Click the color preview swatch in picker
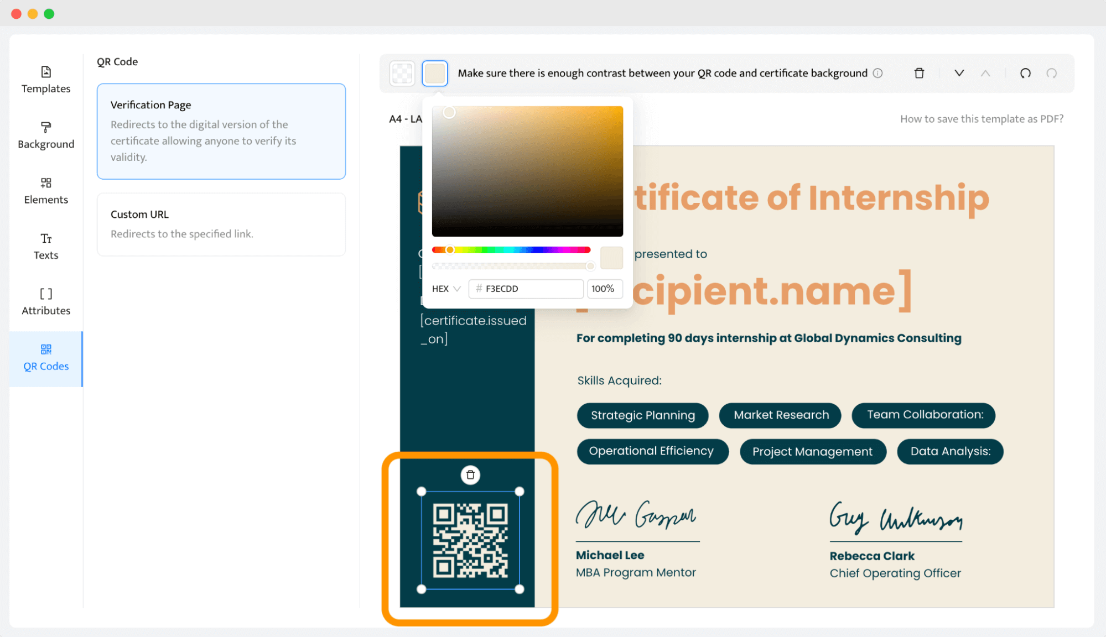Image resolution: width=1106 pixels, height=637 pixels. tap(611, 258)
